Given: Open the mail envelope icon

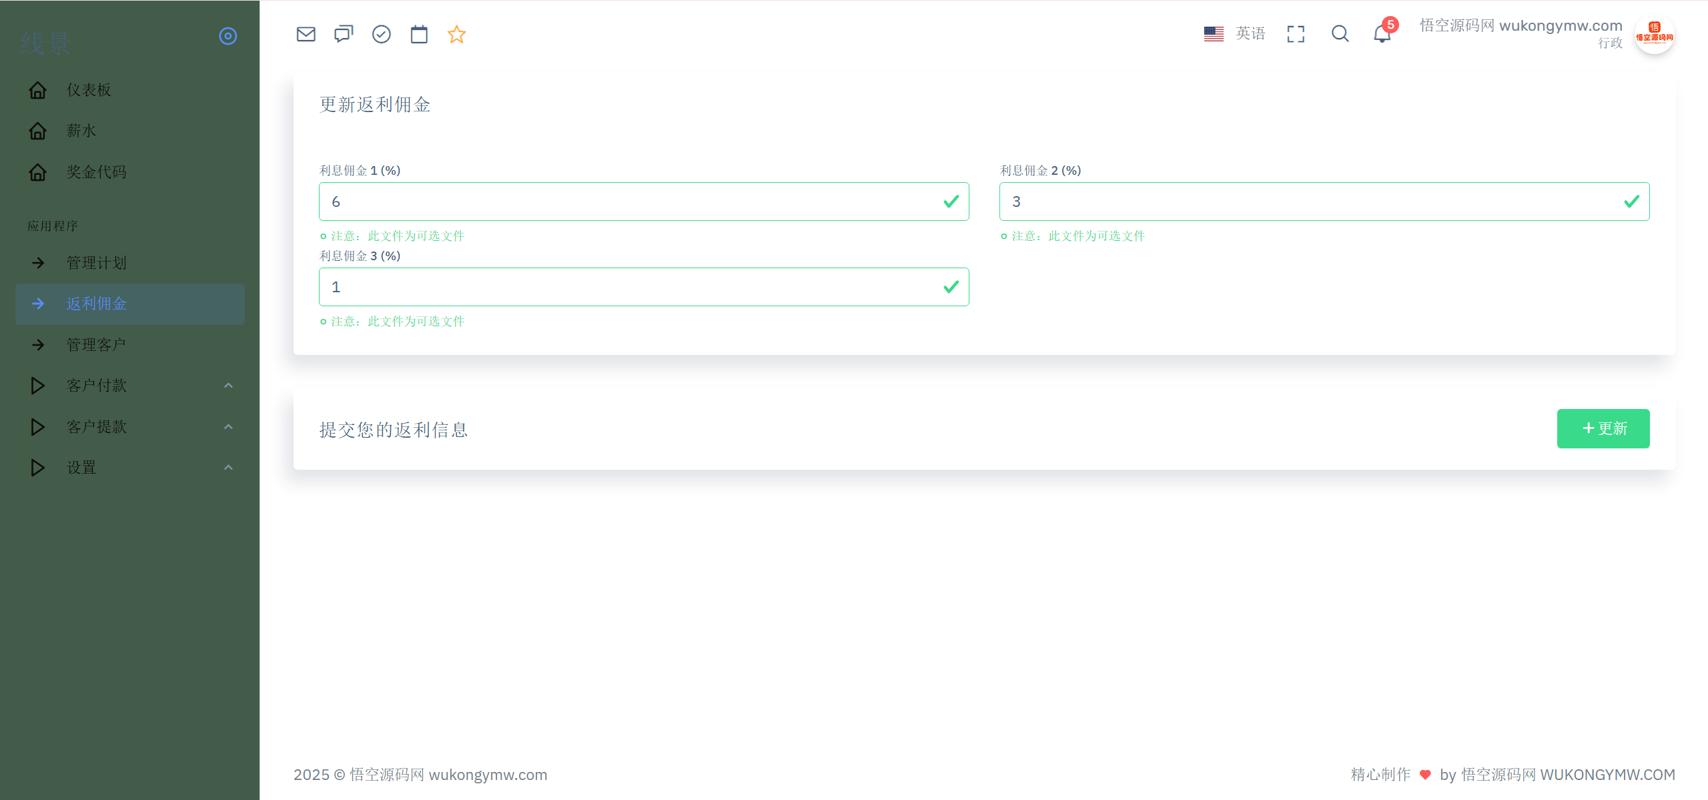Looking at the screenshot, I should click(306, 34).
